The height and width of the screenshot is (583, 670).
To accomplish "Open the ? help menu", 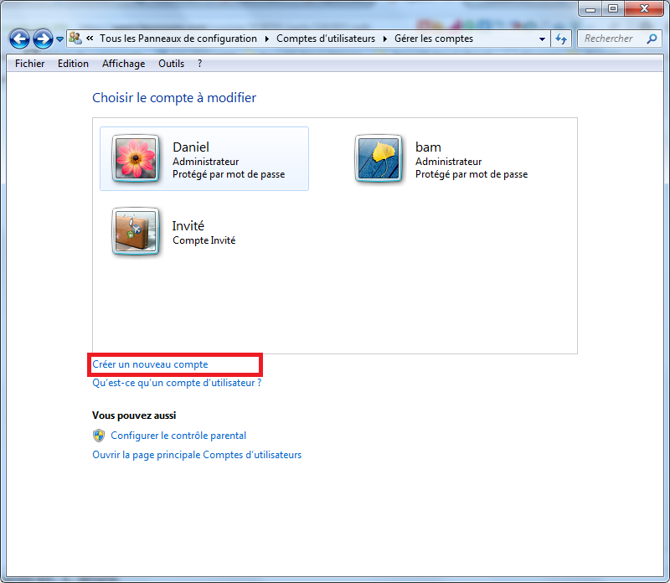I will [199, 64].
